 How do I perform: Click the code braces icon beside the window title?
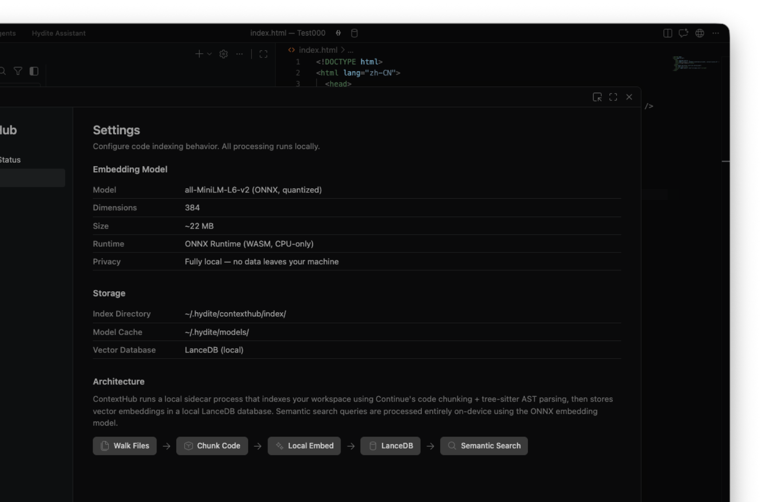338,33
